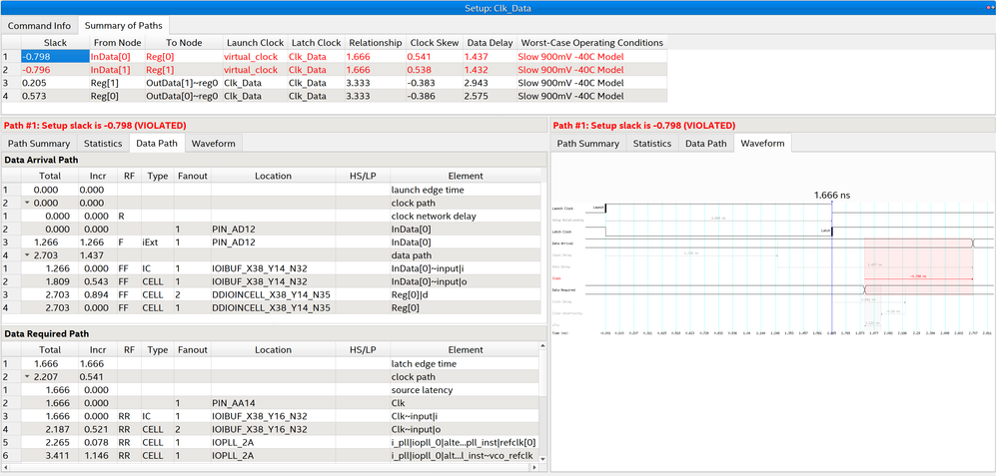Click the red slack region in waveform
Viewport: 997px width, 476px height.
pyautogui.click(x=917, y=264)
